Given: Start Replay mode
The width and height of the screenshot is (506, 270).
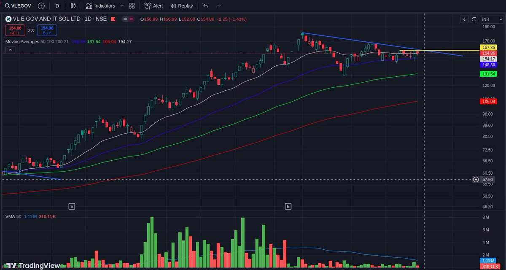Looking at the screenshot, I should click(x=181, y=5).
